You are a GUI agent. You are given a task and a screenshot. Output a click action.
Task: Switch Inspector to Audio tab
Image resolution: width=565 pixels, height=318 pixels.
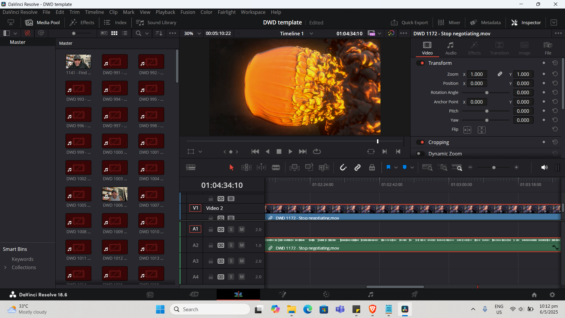pos(451,48)
